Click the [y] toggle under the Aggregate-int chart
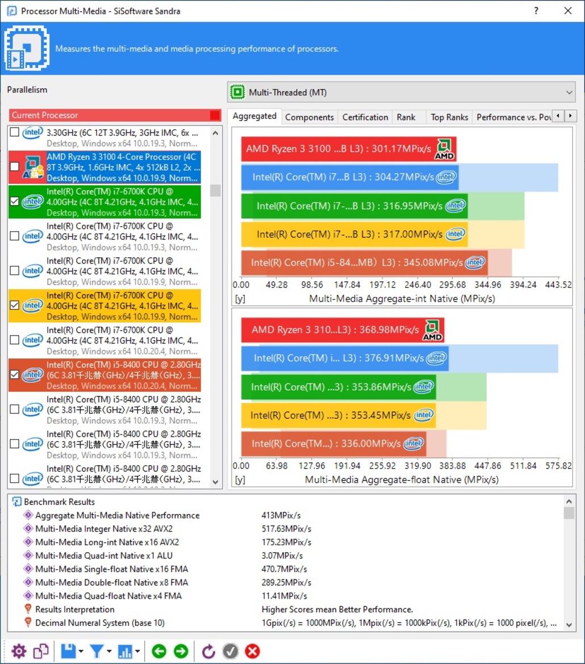 240,299
